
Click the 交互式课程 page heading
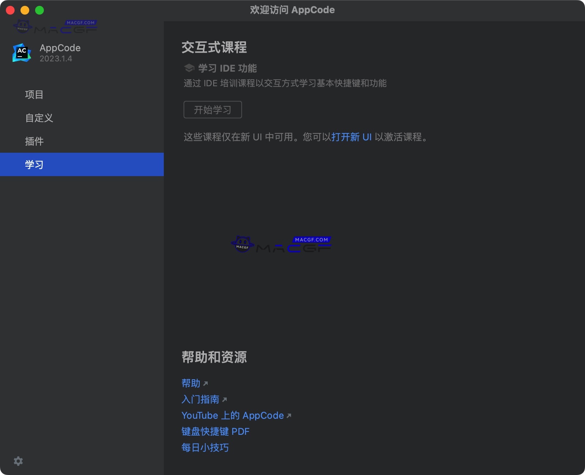coord(214,47)
